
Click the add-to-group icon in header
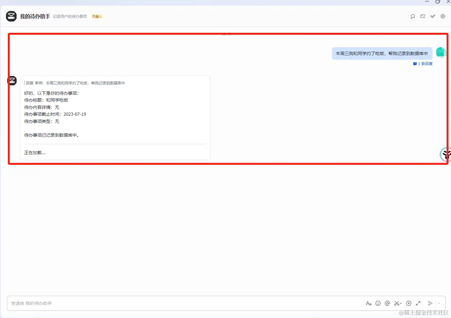[423, 16]
